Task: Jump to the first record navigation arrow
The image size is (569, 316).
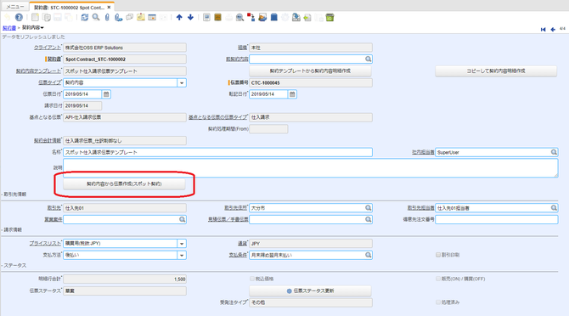Action: coord(544,30)
